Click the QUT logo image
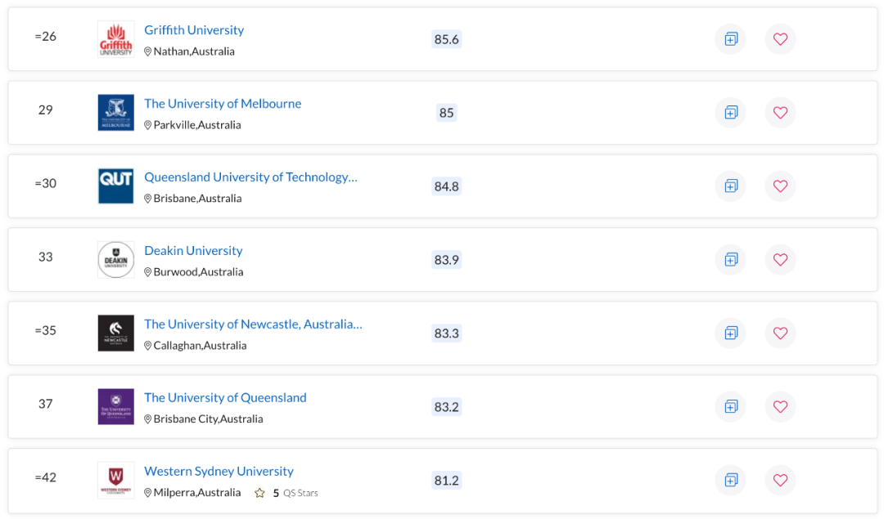Screen dimensions: 884x519 (115, 186)
